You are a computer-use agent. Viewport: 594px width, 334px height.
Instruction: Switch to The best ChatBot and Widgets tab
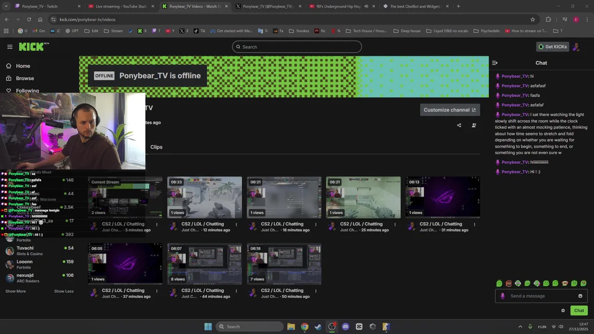coord(416,6)
